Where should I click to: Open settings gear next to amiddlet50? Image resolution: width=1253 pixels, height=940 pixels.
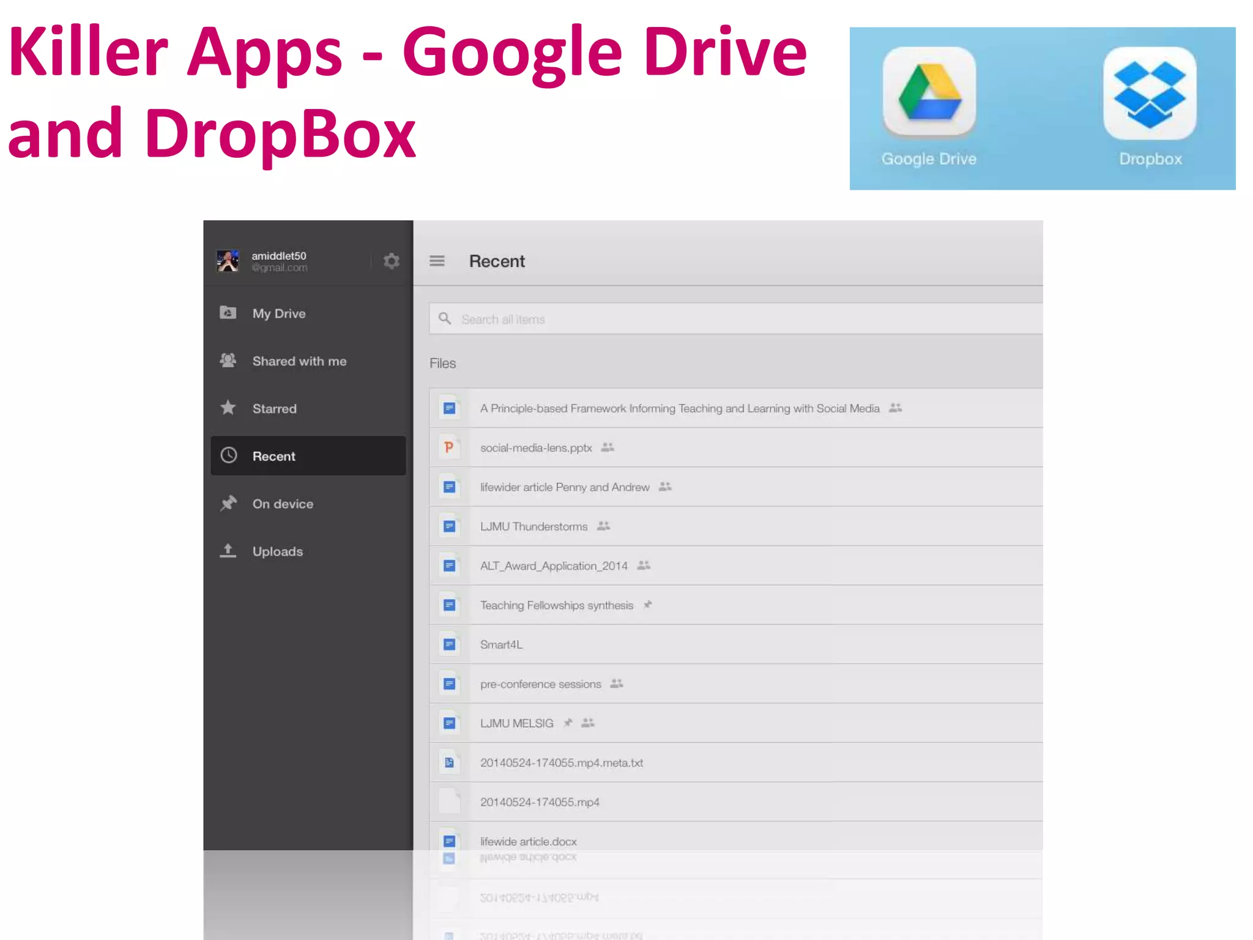[x=392, y=261]
